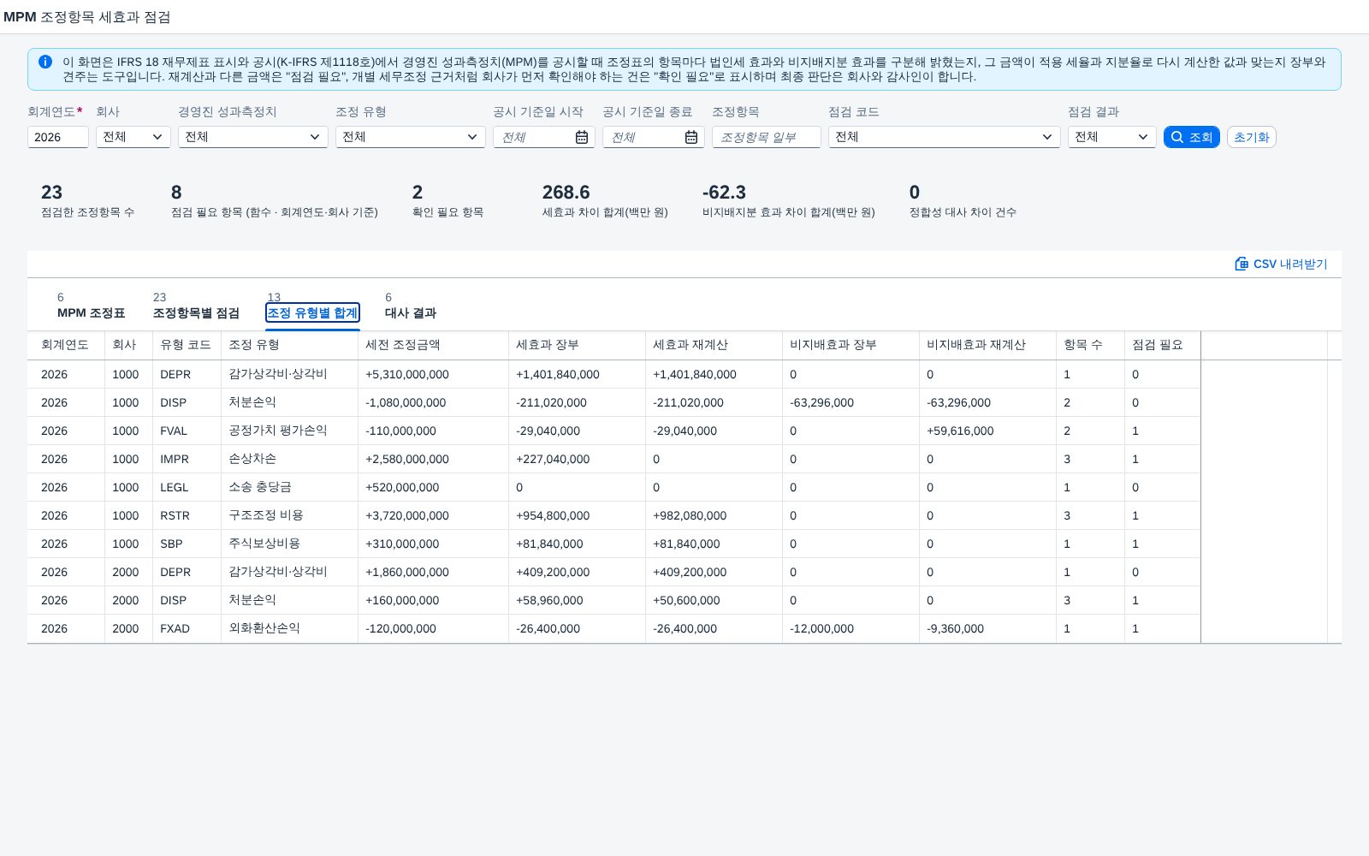Screen dimensions: 1369x856
Task: Open calendar picker for 공시 기준일 종료
Action: [691, 137]
